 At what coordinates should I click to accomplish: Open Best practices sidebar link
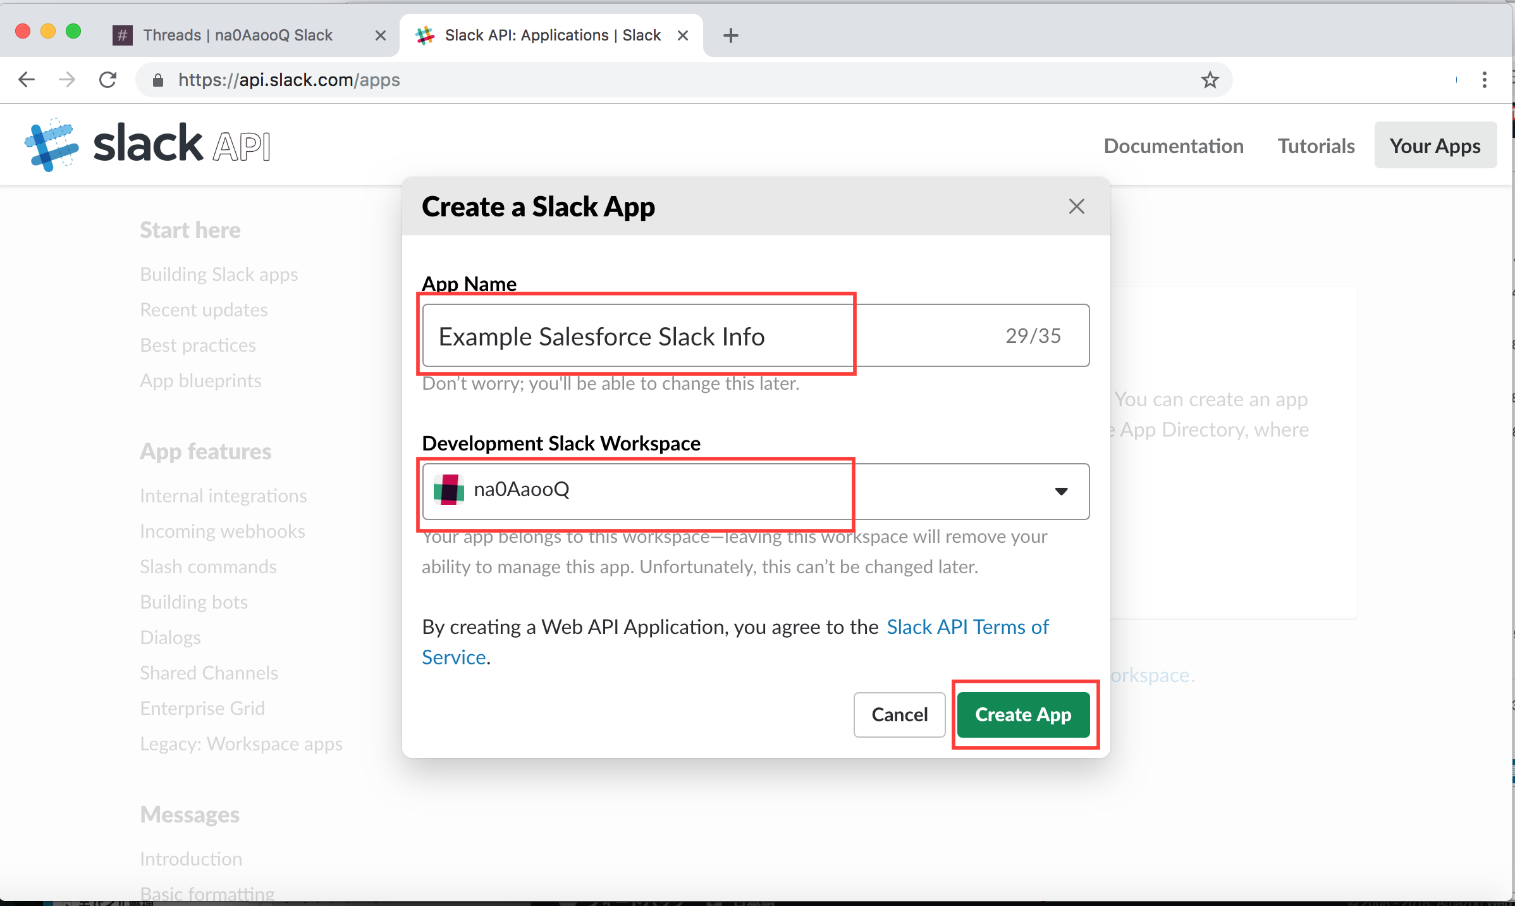pos(198,345)
